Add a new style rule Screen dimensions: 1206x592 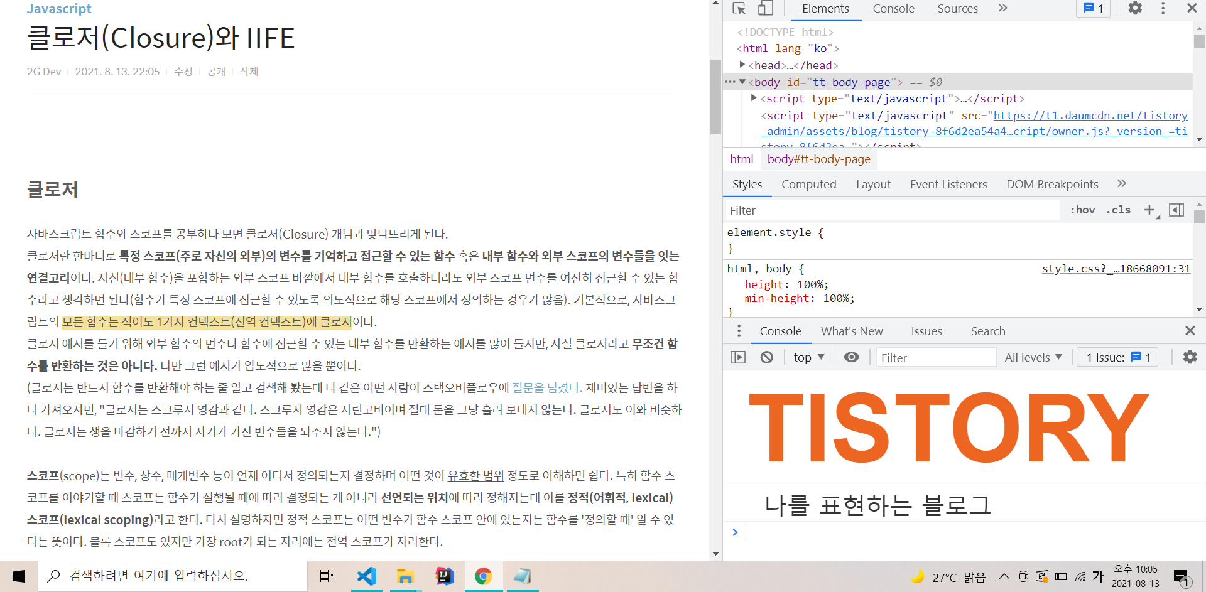tap(1150, 210)
